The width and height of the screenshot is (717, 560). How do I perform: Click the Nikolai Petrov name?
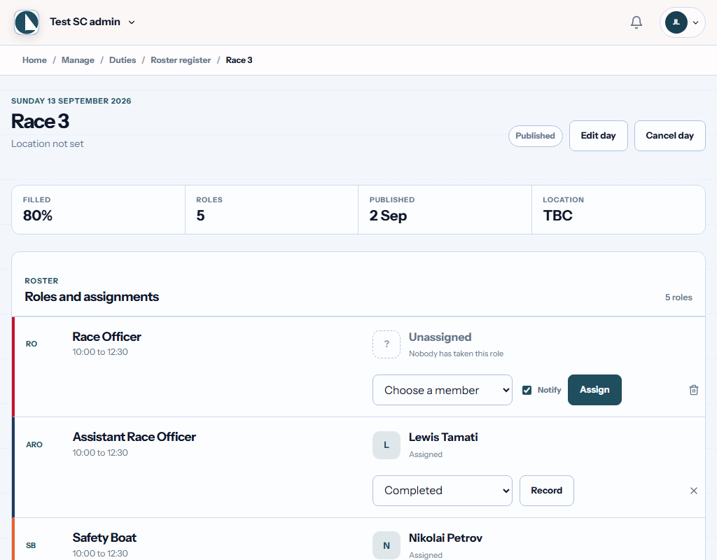(x=445, y=538)
